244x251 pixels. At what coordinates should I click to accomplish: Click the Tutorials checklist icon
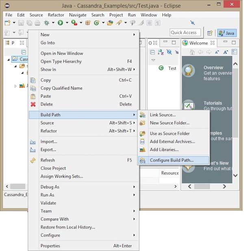189,106
